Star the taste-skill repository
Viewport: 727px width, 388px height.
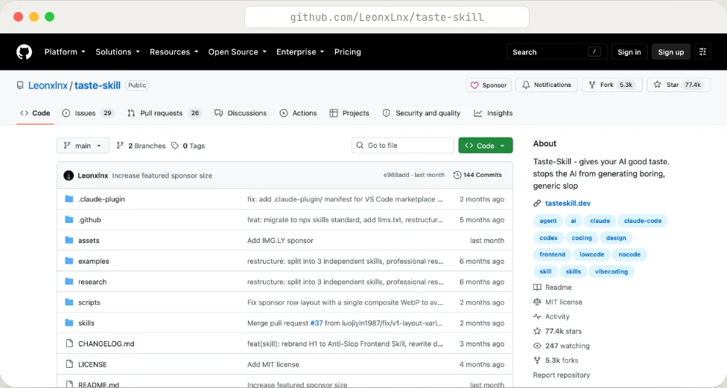pyautogui.click(x=679, y=85)
